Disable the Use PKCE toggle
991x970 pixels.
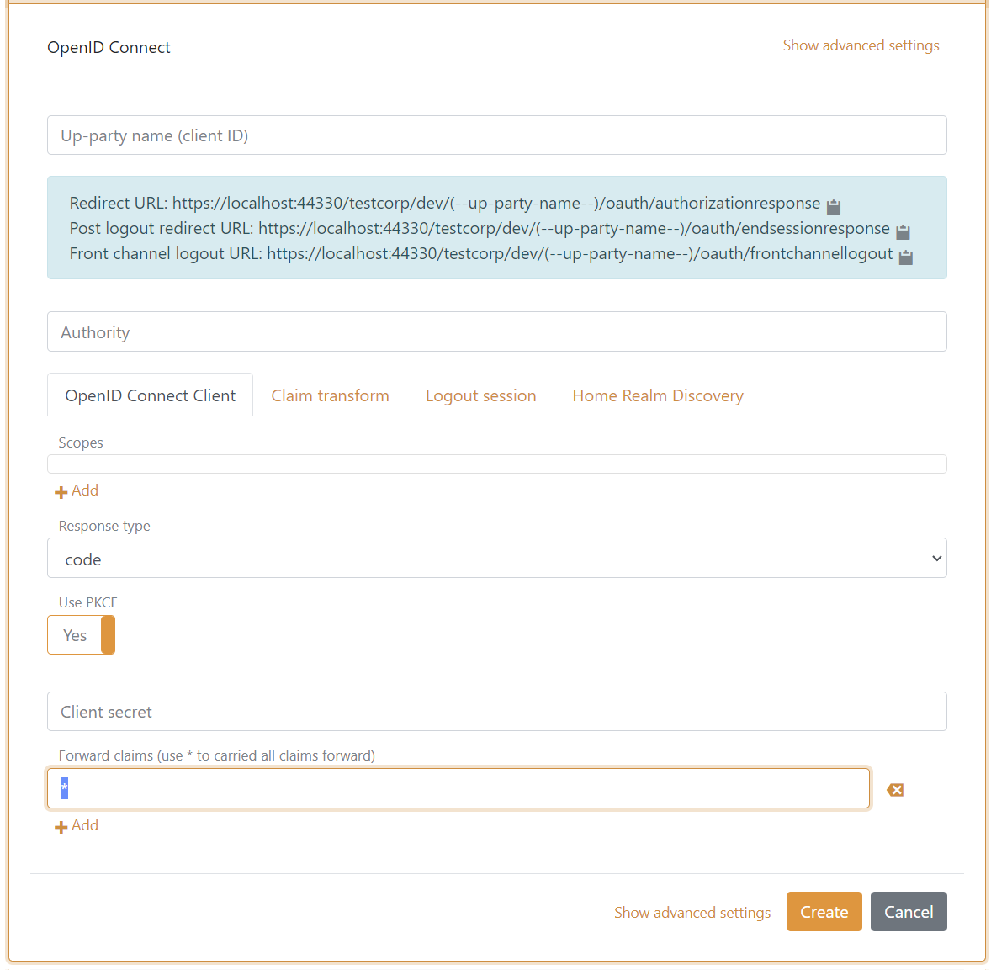click(x=81, y=634)
